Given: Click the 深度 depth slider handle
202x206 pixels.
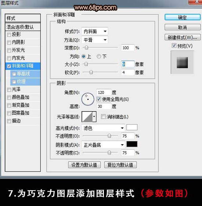Looking at the screenshot, I should tap(86, 48).
